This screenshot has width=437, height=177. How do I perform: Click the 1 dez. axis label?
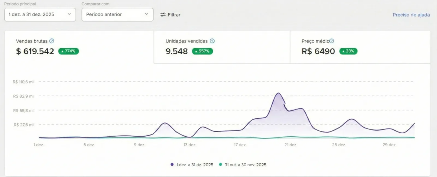39,145
